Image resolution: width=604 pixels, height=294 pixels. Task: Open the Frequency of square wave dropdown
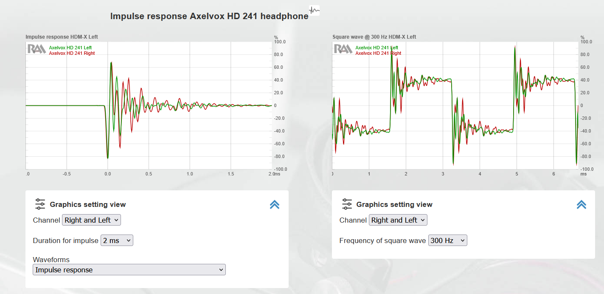[x=447, y=240]
